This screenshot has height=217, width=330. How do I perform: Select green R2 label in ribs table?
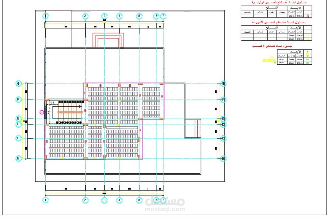pos(308,63)
